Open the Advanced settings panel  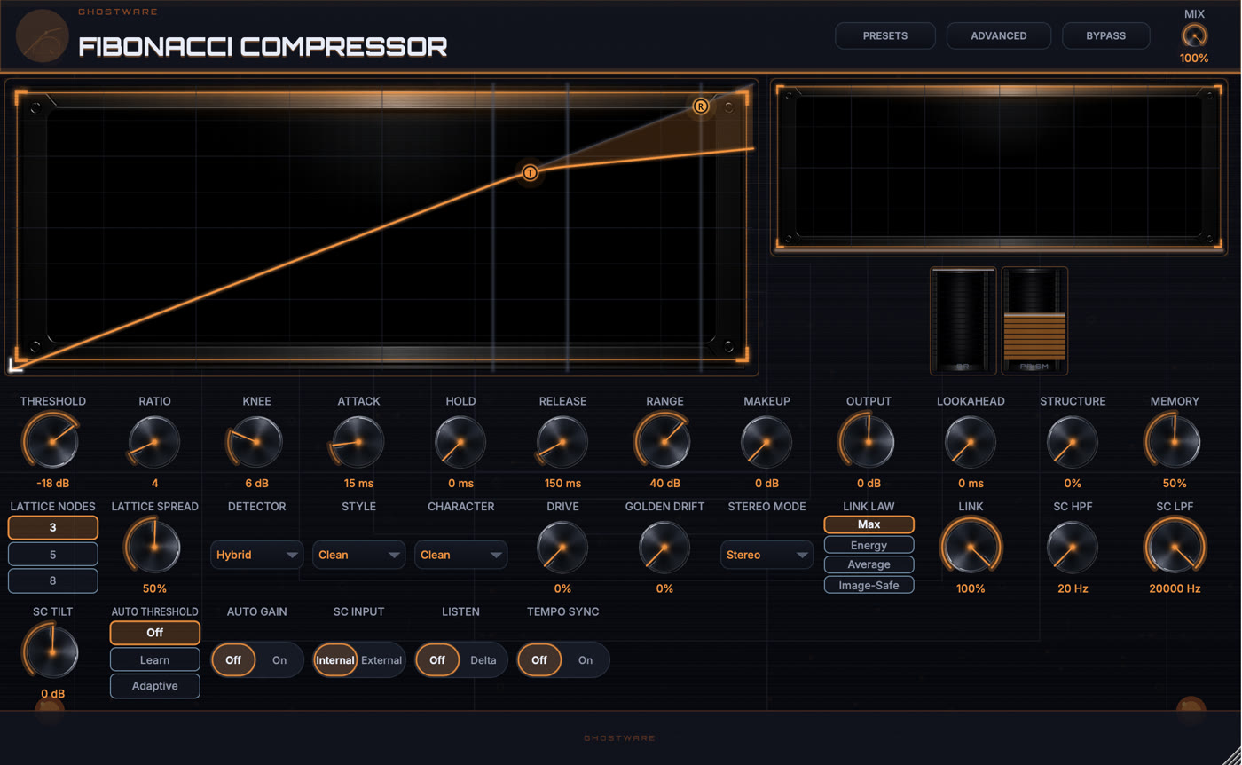(999, 35)
